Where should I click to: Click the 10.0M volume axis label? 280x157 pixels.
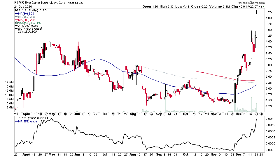(x=9, y=95)
